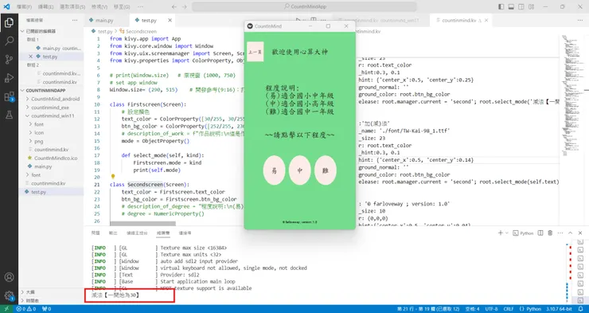Kill terminal with trash icon
The image size is (589, 313).
(550, 233)
